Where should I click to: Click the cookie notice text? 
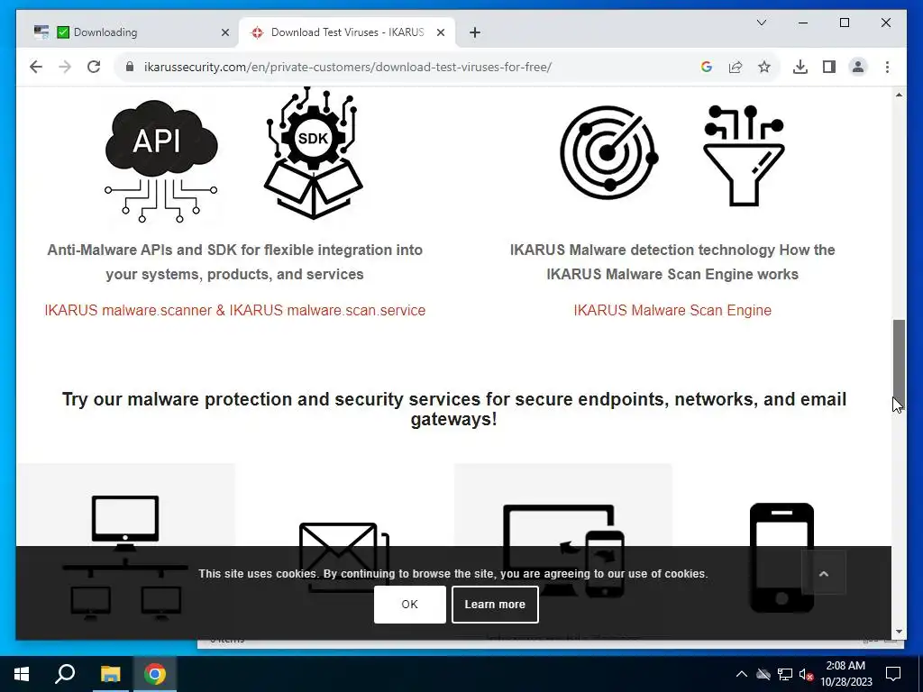[453, 574]
